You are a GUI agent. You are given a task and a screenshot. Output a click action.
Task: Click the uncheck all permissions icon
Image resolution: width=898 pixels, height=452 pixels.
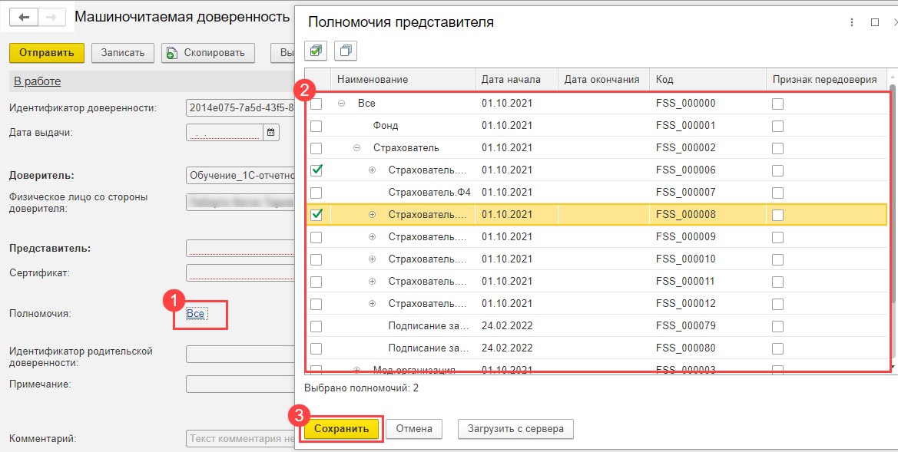tap(346, 51)
